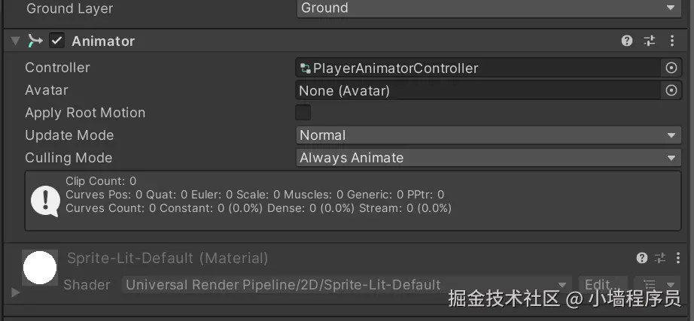Open the Culling Mode dropdown
694x321 pixels.
pos(489,158)
